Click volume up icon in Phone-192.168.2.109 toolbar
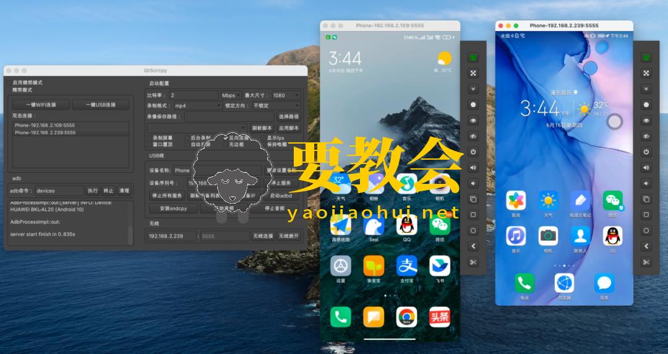 473,168
